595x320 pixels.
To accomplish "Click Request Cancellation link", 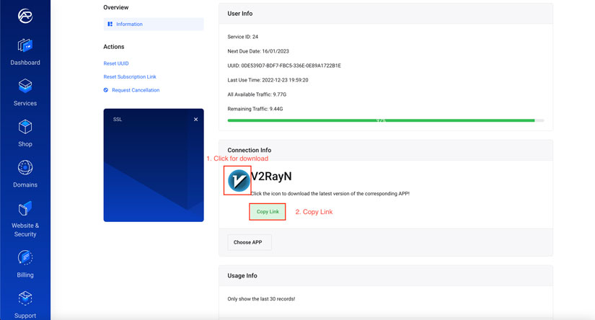I will (x=136, y=90).
